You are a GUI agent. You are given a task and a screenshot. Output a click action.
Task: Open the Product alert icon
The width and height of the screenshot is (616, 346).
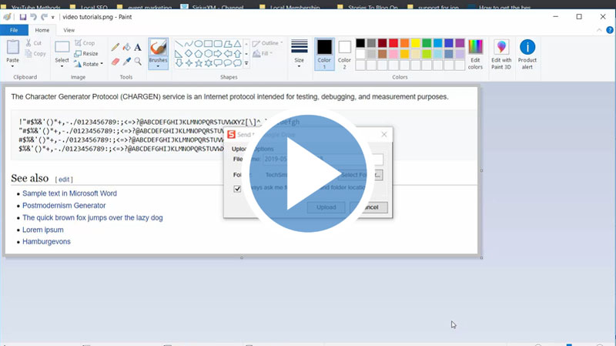click(x=527, y=54)
